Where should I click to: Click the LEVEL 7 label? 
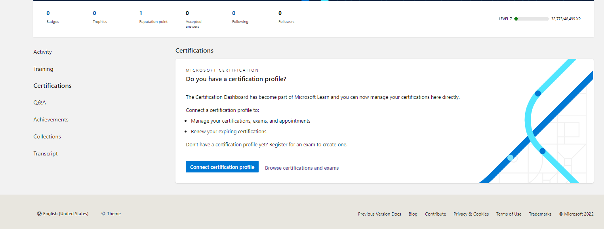[505, 19]
